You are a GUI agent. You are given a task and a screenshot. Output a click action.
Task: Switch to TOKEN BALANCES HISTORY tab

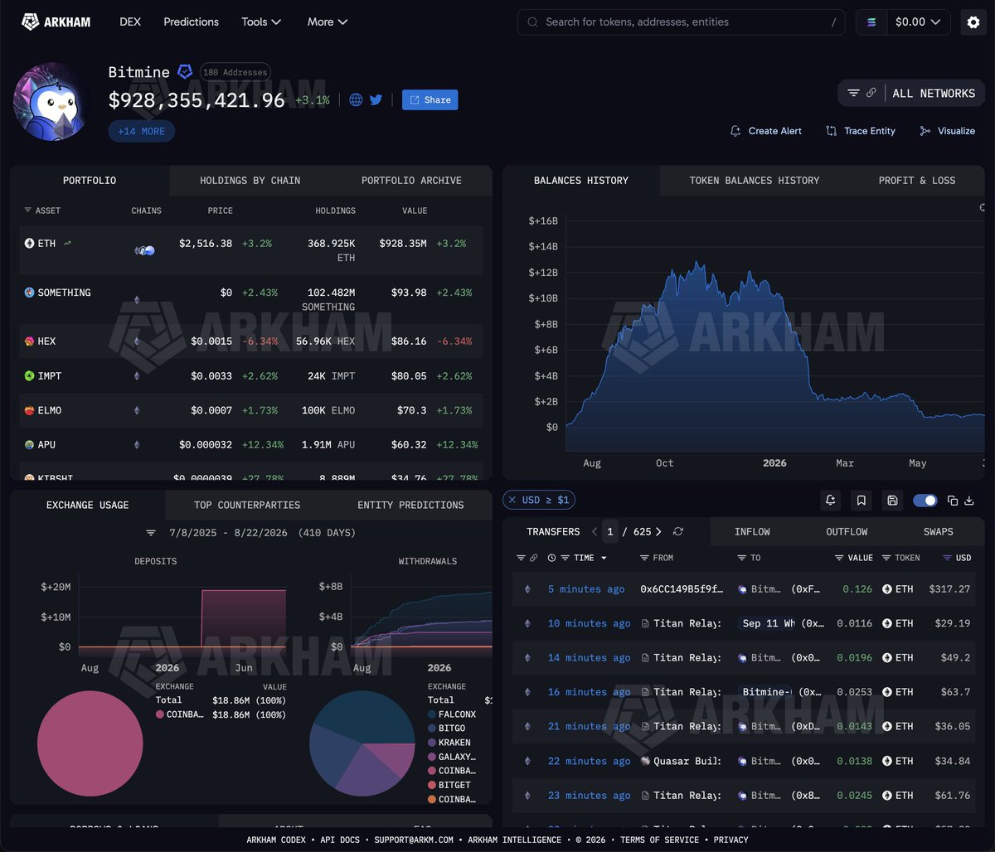(x=755, y=181)
